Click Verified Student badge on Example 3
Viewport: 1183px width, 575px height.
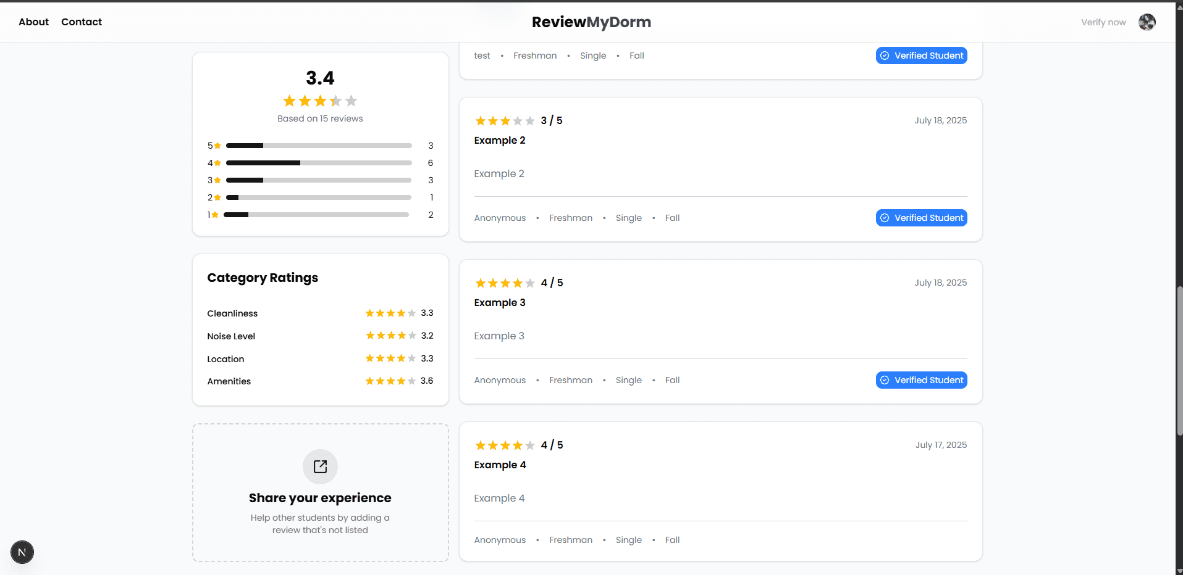click(921, 380)
